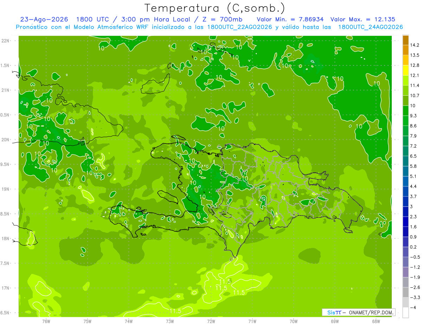Screen dimensions: 422x326
Task: Click the '76W' longitude axis label
Action: (46, 321)
